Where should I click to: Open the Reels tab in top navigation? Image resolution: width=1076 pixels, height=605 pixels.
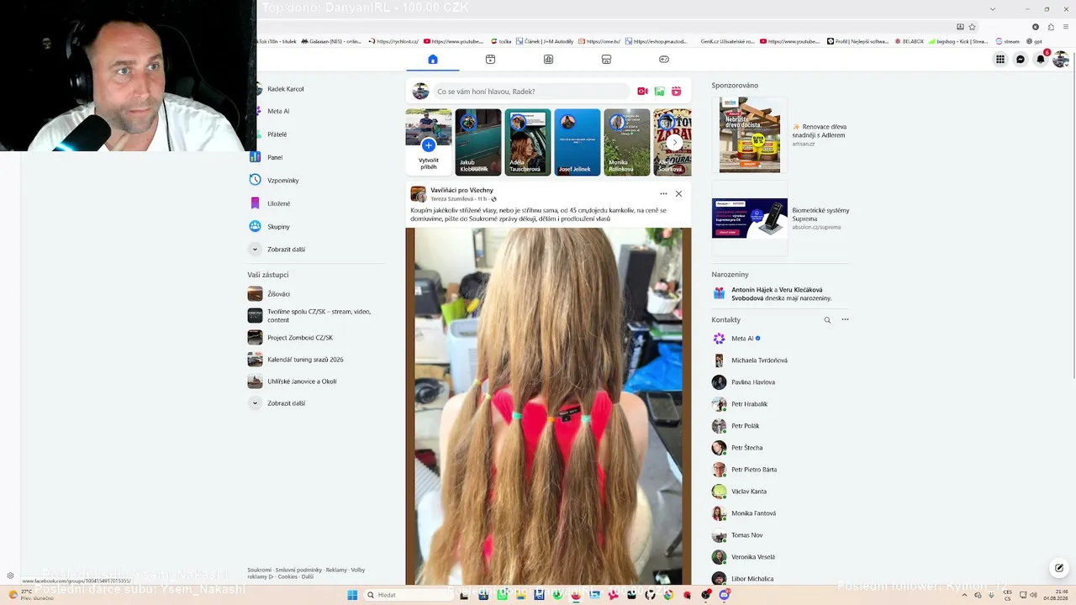point(490,60)
